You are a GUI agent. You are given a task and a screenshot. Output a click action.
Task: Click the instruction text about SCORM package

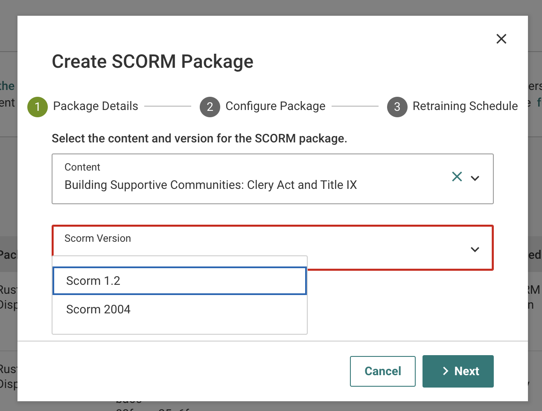199,139
